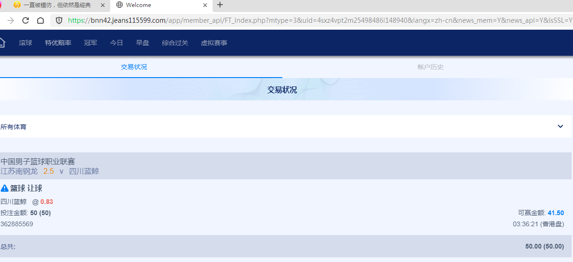Open 综合过关 in the navigation bar

pos(175,43)
